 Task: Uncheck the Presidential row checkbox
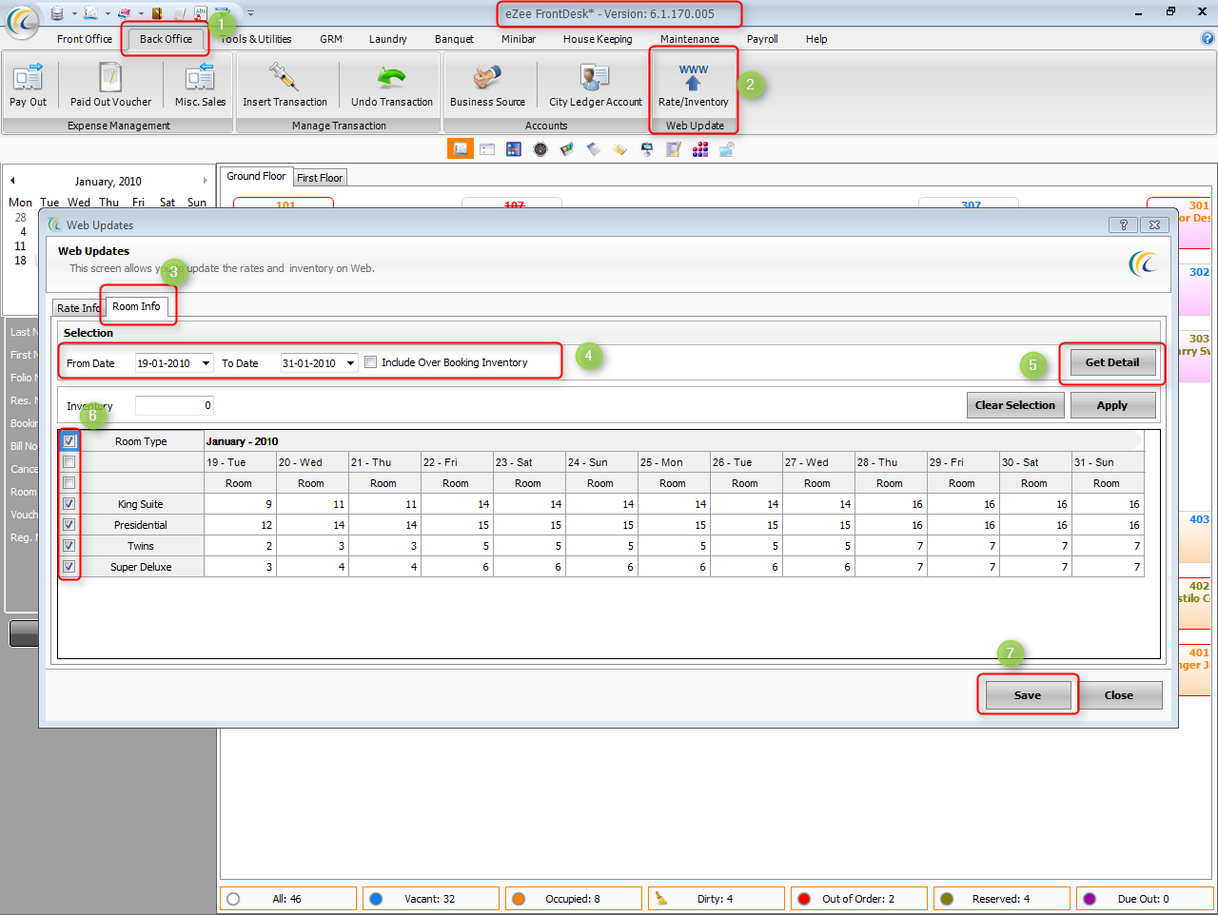click(x=69, y=524)
